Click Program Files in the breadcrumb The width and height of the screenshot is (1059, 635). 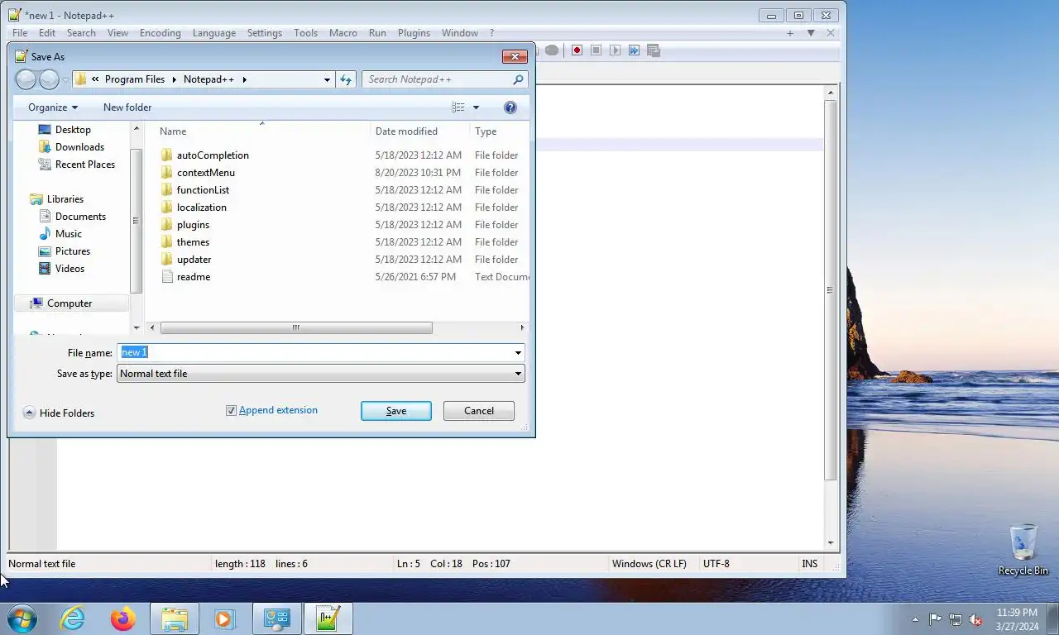[135, 79]
